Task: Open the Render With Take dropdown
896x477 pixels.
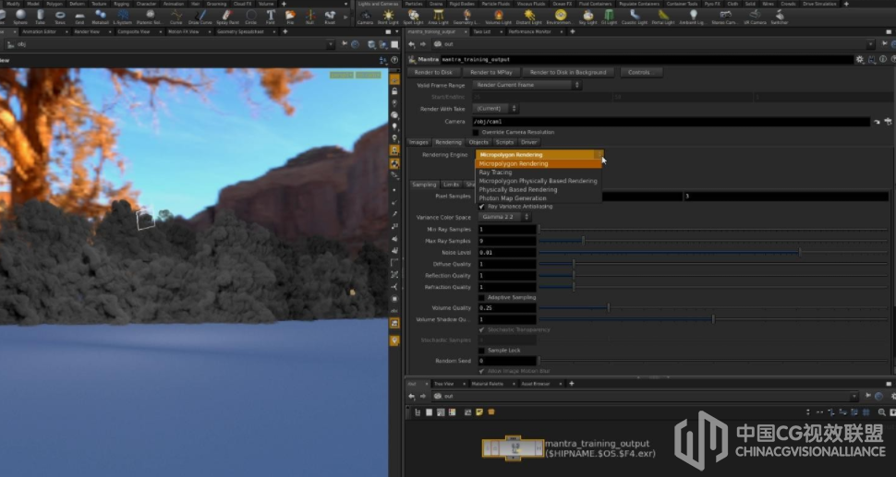Action: point(495,109)
